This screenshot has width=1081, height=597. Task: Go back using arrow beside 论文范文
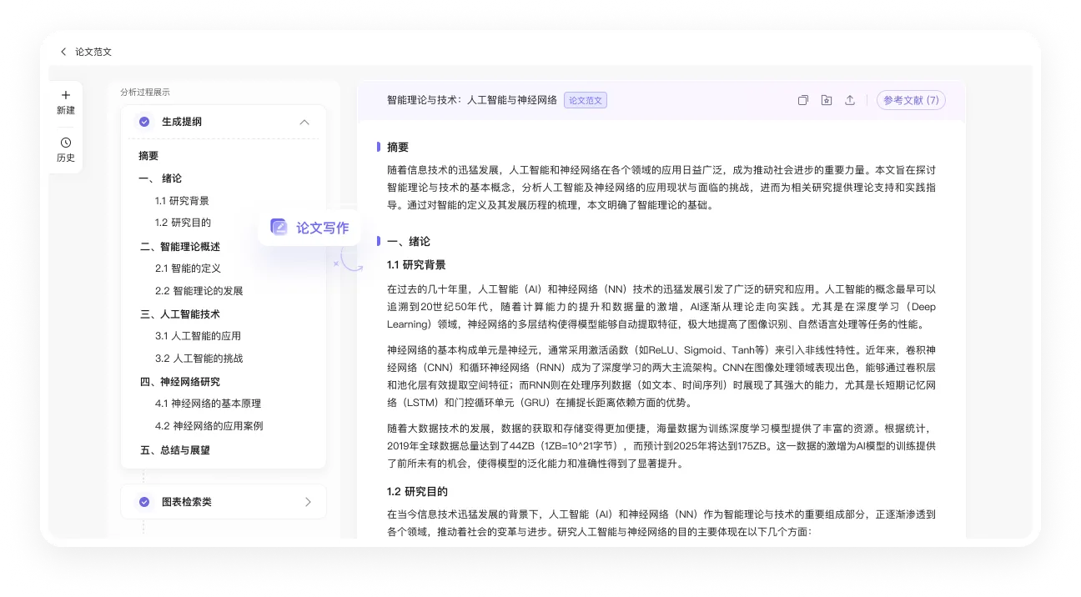(x=64, y=52)
